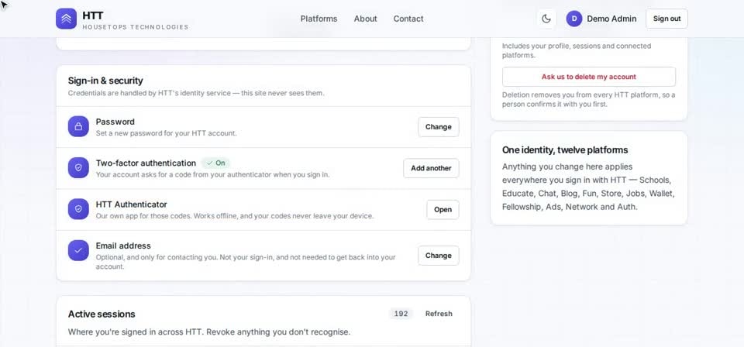Viewport: 744px width, 347px height.
Task: Click Add another two-factor method
Action: coord(432,168)
